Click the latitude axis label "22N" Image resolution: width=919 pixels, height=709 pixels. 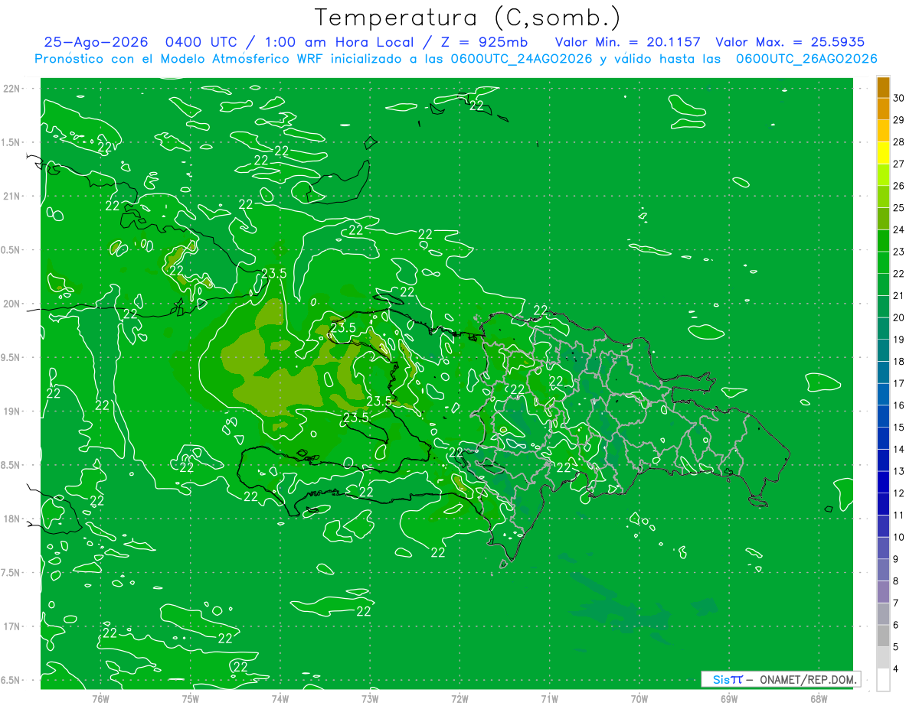13,88
